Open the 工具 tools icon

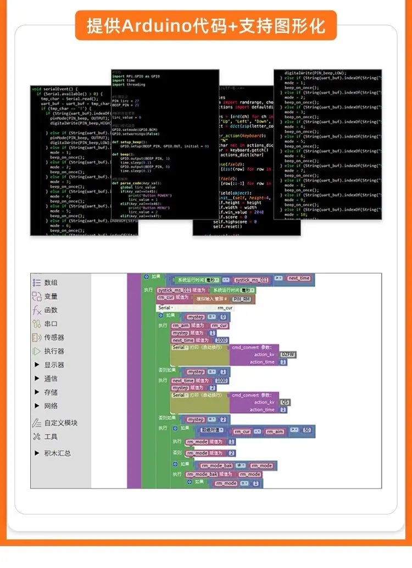pyautogui.click(x=37, y=436)
